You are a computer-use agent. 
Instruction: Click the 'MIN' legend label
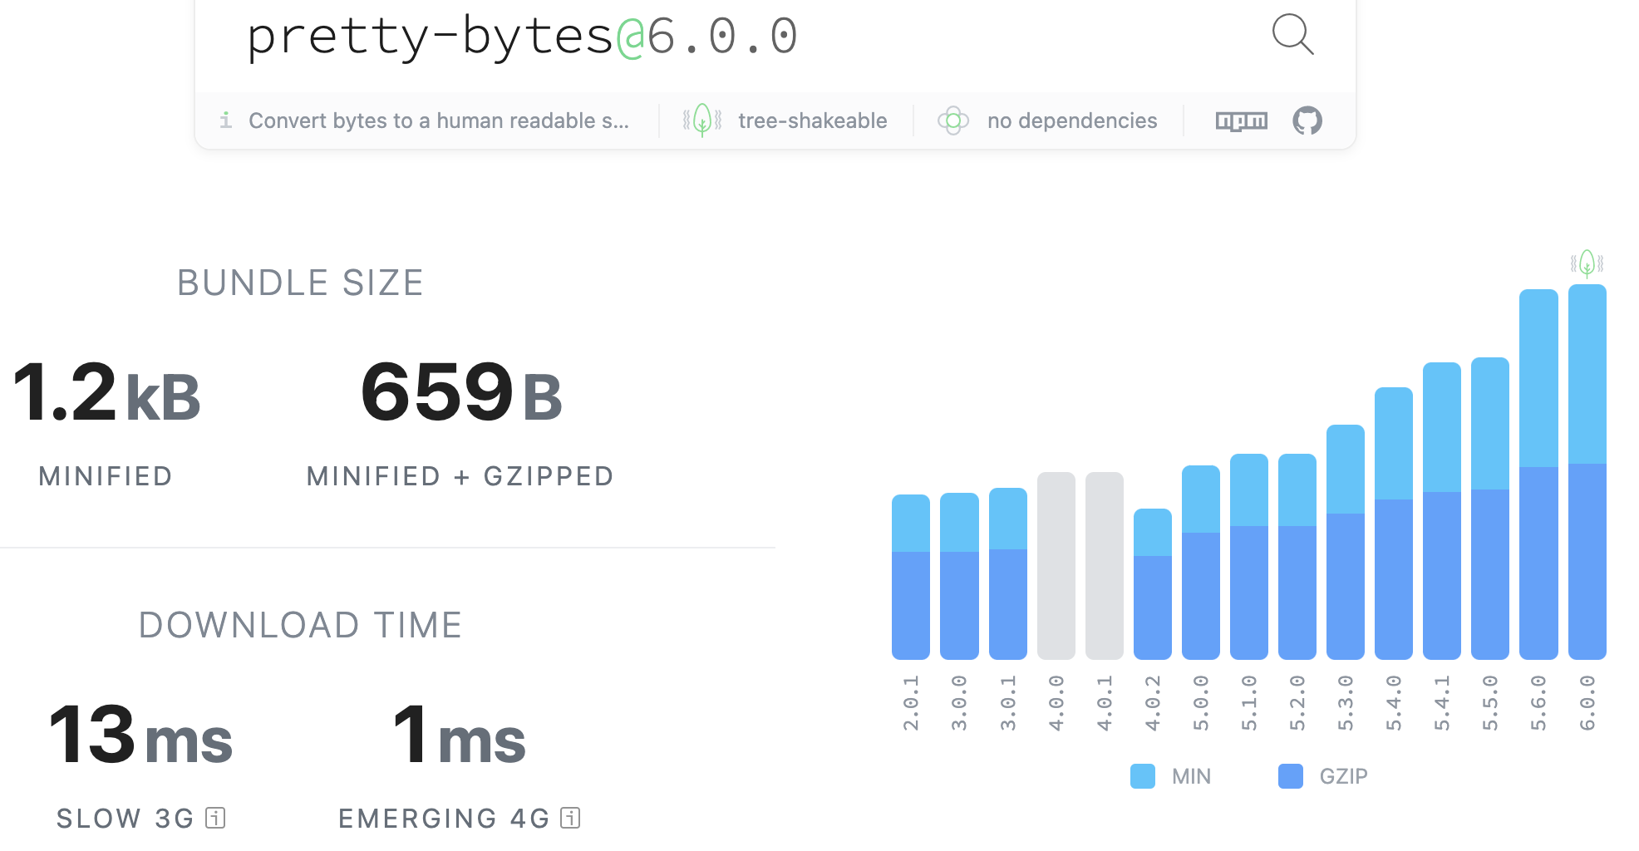click(x=1192, y=776)
